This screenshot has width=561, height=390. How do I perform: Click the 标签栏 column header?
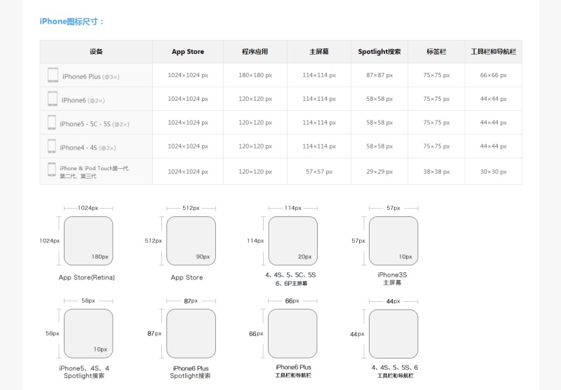pyautogui.click(x=436, y=51)
